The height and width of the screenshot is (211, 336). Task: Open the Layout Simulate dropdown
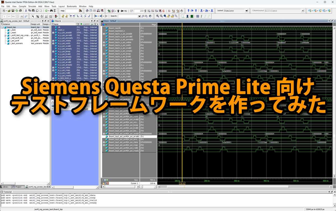(x=246, y=11)
